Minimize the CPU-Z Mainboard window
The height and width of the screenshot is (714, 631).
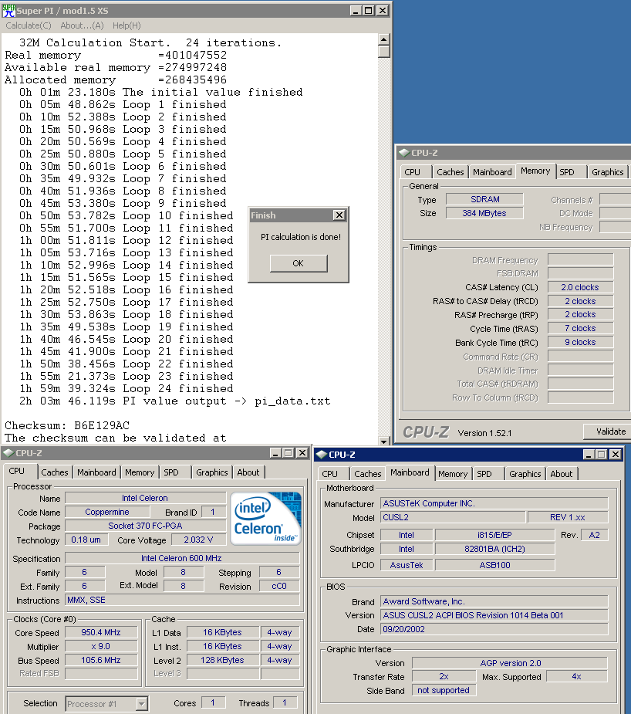589,455
